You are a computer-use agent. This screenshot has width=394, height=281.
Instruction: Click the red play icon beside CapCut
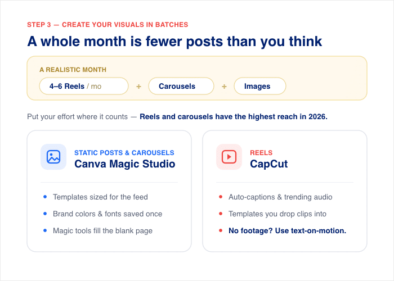click(229, 157)
